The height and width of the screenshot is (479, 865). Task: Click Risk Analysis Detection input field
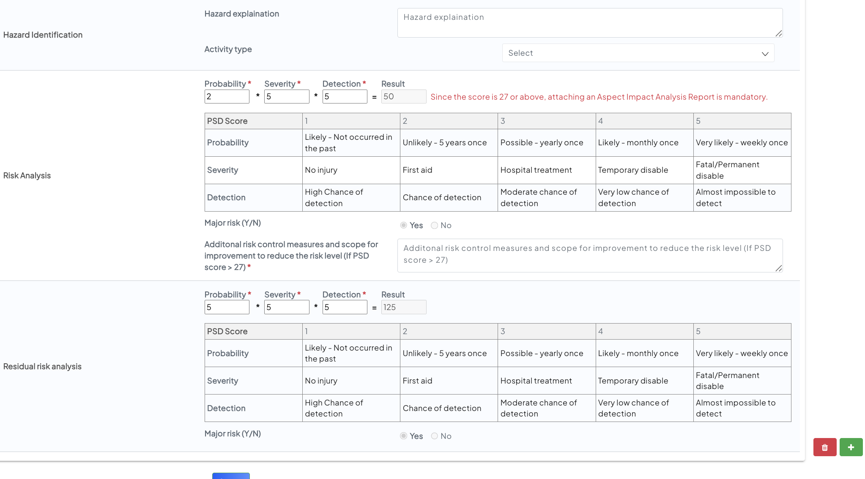345,97
